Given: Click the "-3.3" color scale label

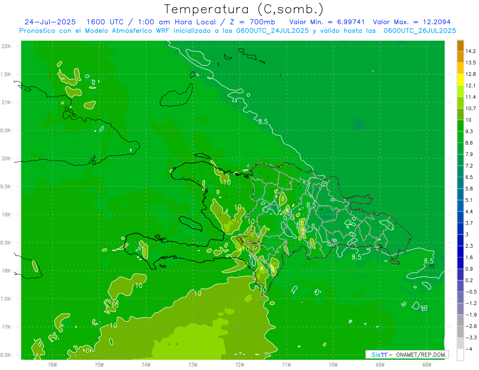Looking at the screenshot, I should click(x=471, y=338).
